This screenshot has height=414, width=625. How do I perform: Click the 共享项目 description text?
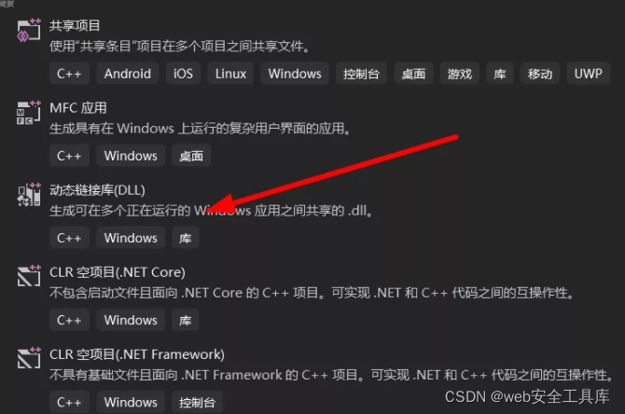(x=180, y=47)
